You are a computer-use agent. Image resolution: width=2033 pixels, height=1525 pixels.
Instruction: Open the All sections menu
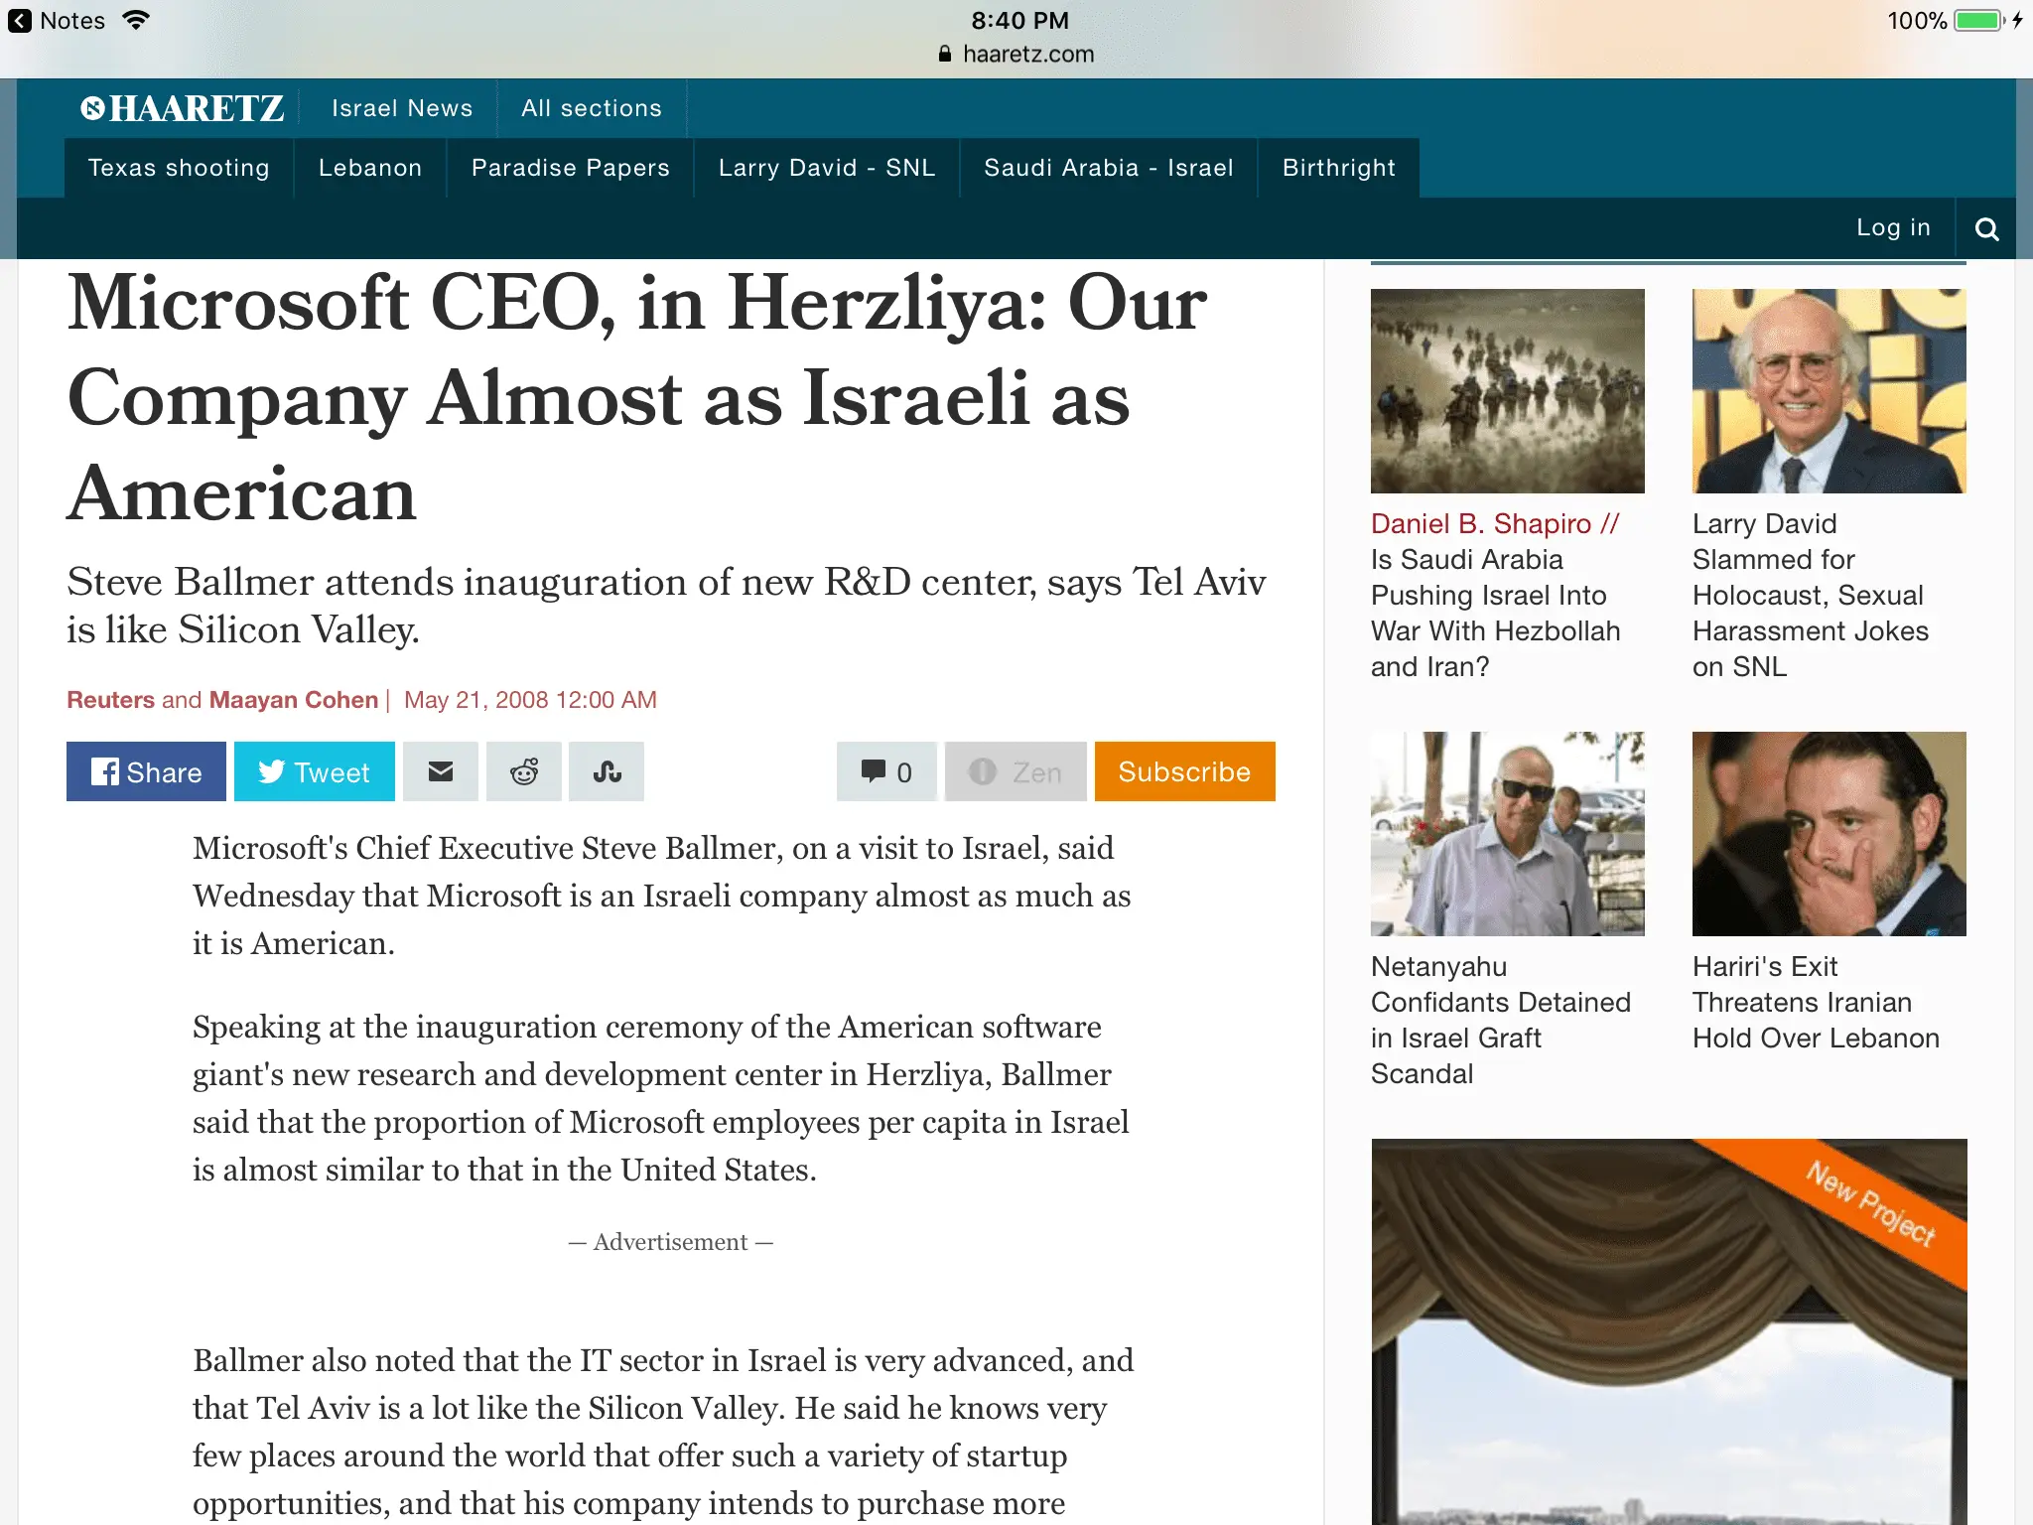click(x=591, y=108)
